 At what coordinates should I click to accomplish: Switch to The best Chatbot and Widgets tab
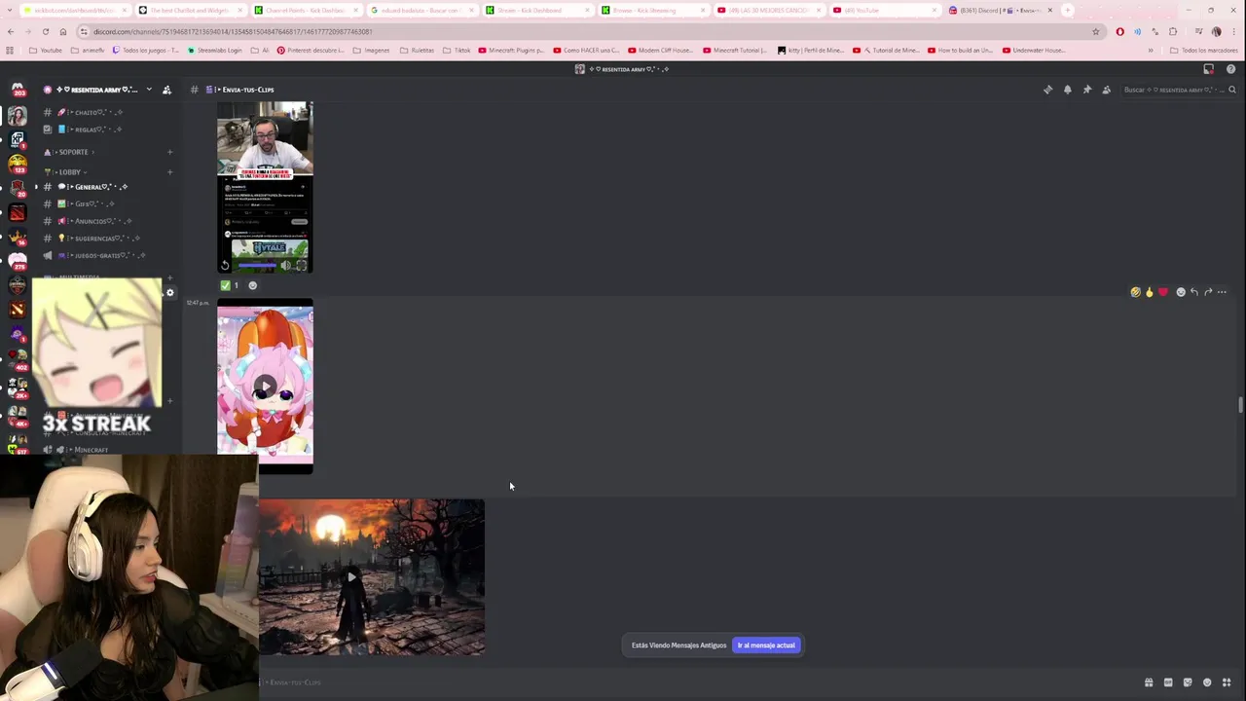[190, 10]
